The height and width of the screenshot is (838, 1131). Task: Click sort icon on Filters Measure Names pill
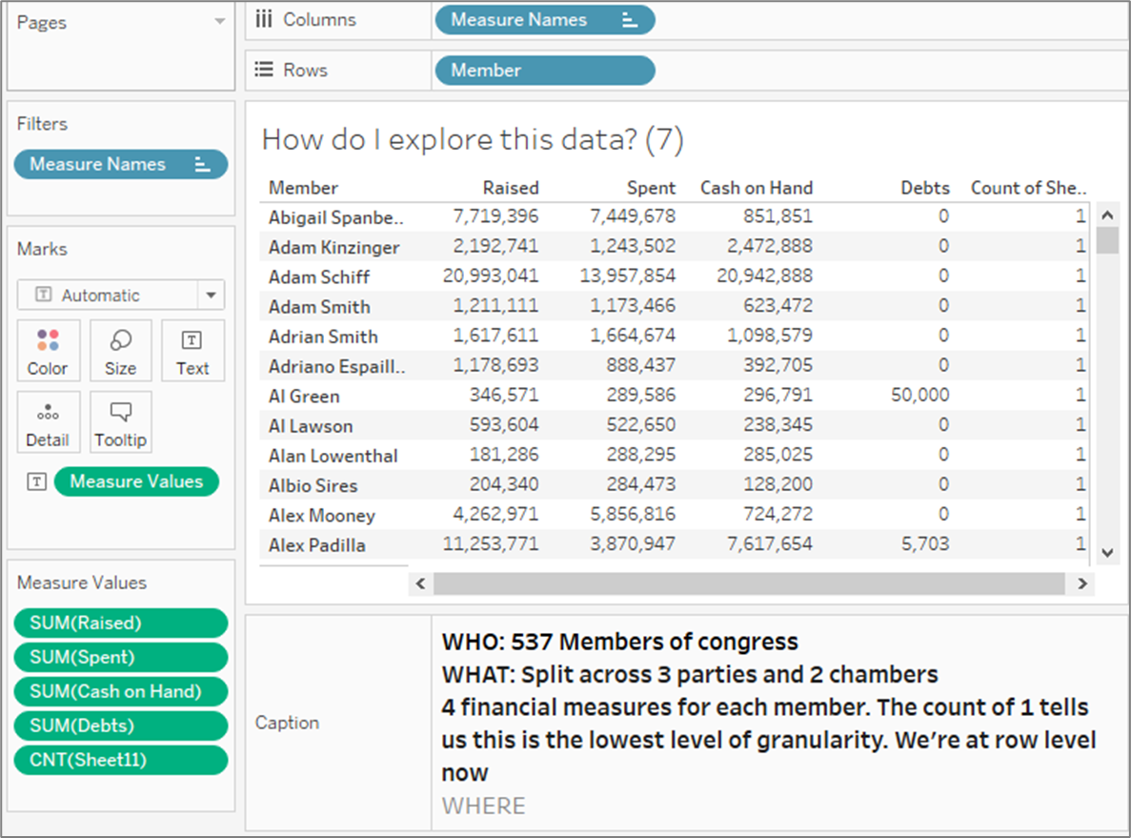click(202, 165)
